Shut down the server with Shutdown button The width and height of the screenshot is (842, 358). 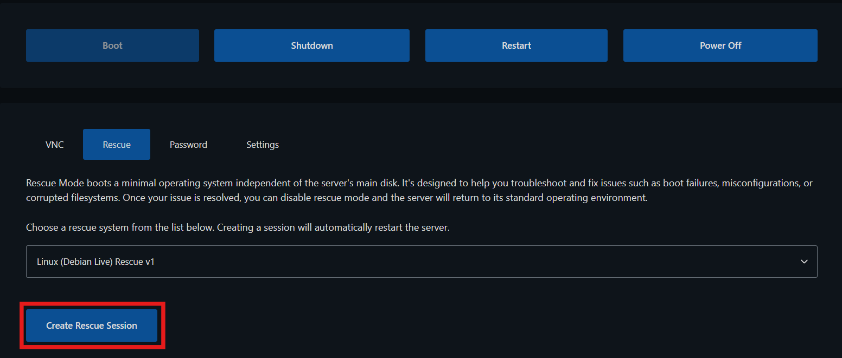pyautogui.click(x=312, y=45)
